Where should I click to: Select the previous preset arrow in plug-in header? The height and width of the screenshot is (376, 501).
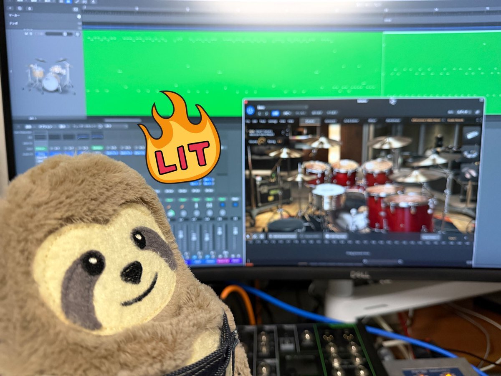tap(261, 113)
